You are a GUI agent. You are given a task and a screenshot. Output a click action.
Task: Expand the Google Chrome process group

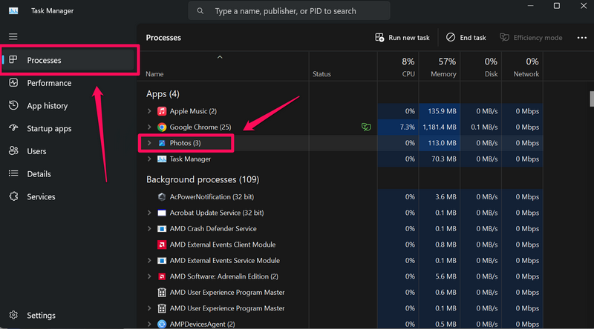point(149,127)
